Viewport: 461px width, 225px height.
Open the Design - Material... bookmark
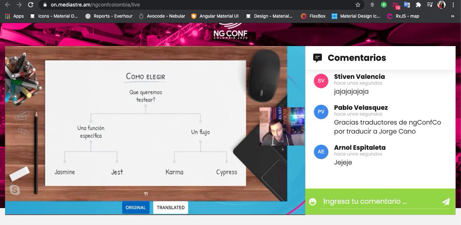pyautogui.click(x=269, y=16)
